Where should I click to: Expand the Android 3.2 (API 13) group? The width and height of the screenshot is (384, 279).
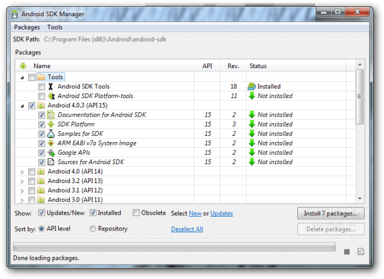coord(23,181)
